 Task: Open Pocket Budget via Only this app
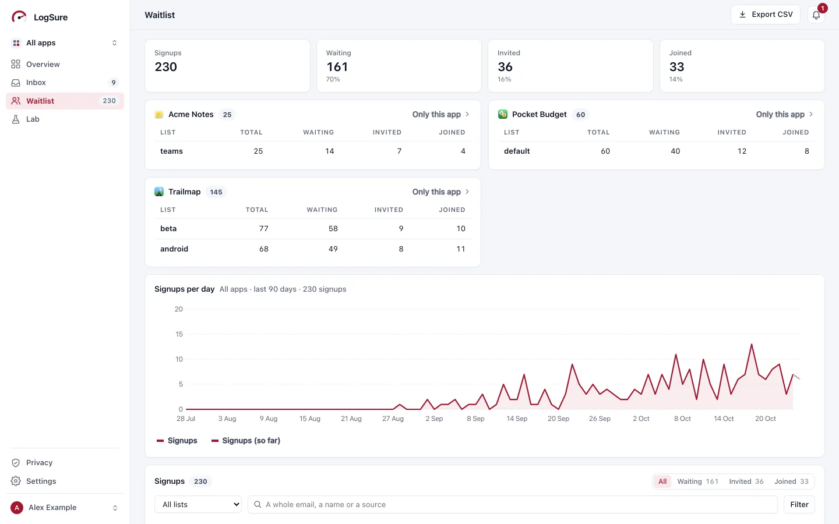point(785,115)
